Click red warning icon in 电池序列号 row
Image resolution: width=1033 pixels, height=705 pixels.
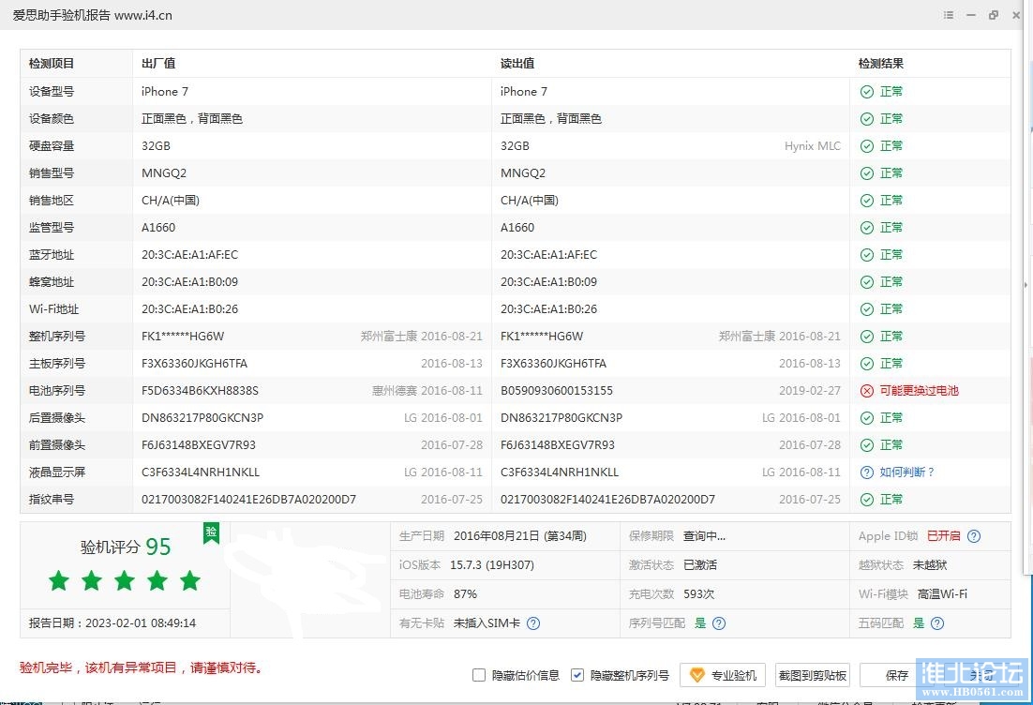(x=867, y=391)
